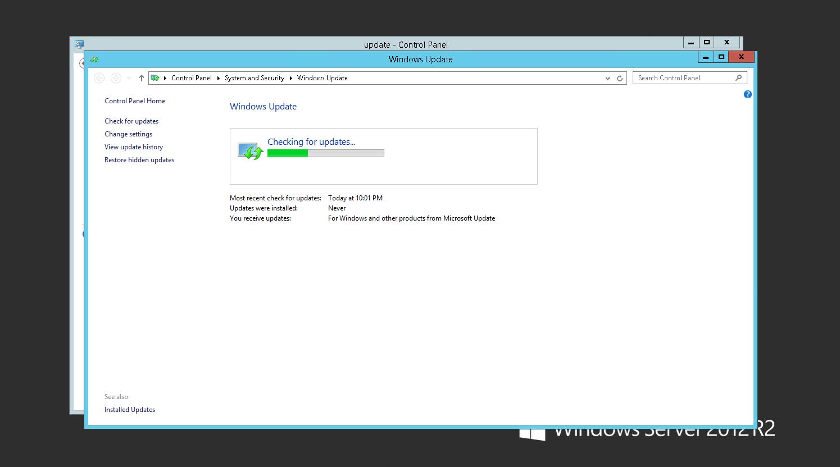The width and height of the screenshot is (840, 467).
Task: Click the Help question mark icon
Action: point(747,94)
